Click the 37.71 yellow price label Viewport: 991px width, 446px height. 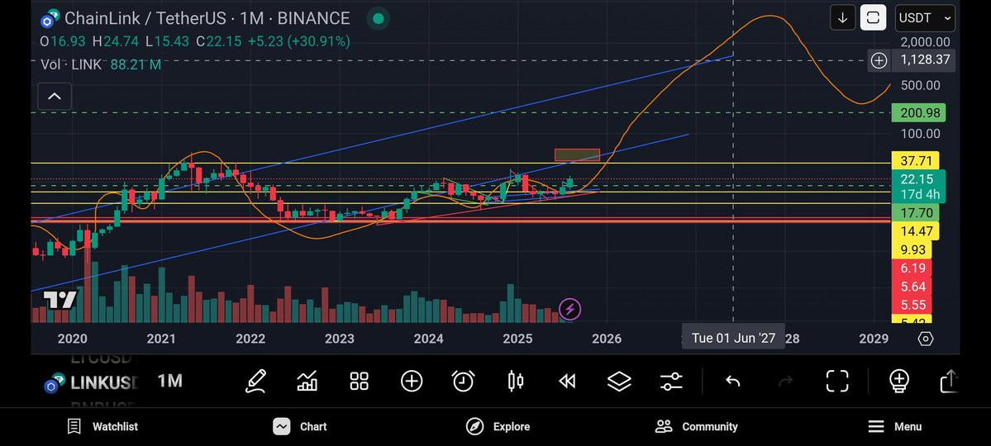click(x=915, y=160)
